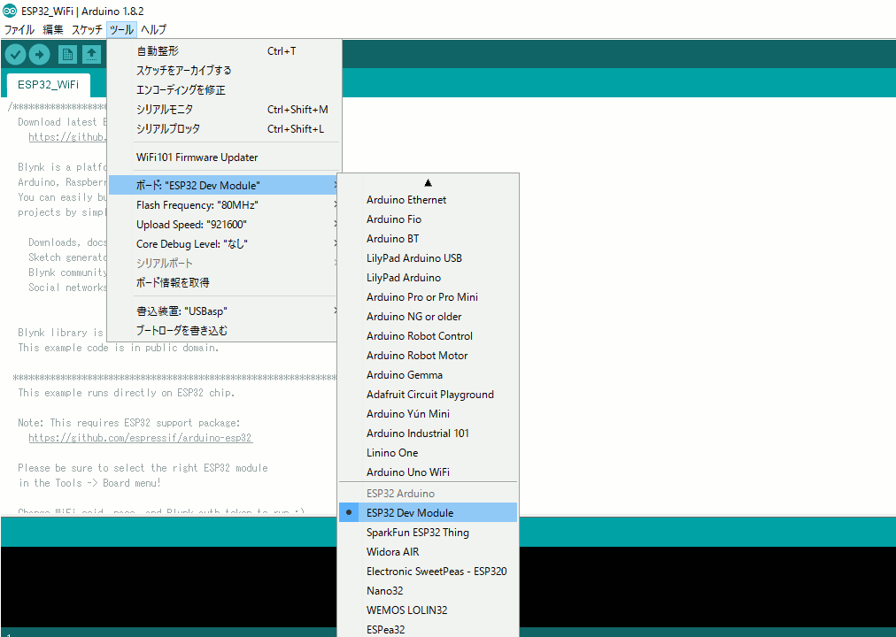This screenshot has height=637, width=896.
Task: Click 'This example runs directly on ESP32 chip.' comment
Action: pos(127,393)
